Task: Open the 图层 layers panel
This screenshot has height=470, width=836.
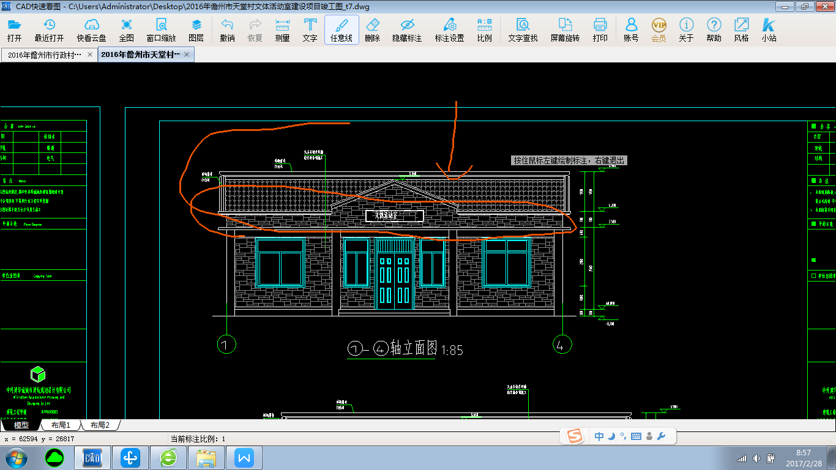Action: click(196, 29)
